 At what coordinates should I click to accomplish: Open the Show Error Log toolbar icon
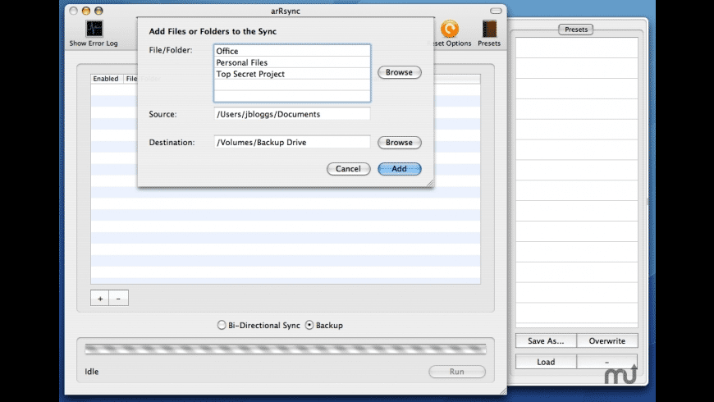pos(94,30)
